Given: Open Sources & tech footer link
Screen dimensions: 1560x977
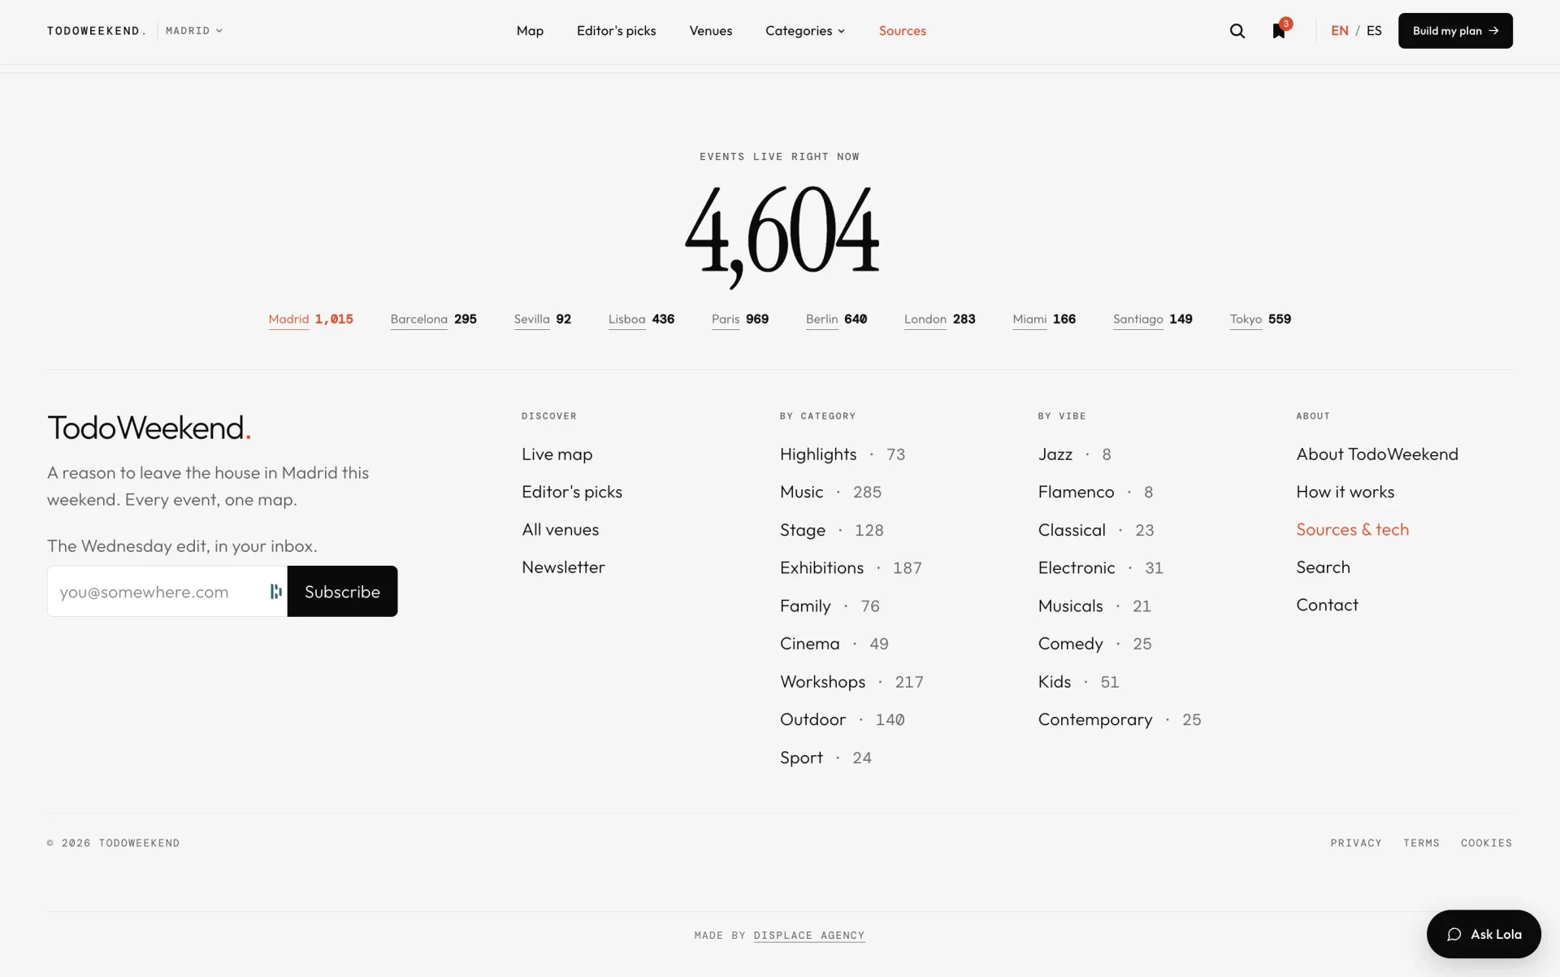Looking at the screenshot, I should click(x=1352, y=530).
